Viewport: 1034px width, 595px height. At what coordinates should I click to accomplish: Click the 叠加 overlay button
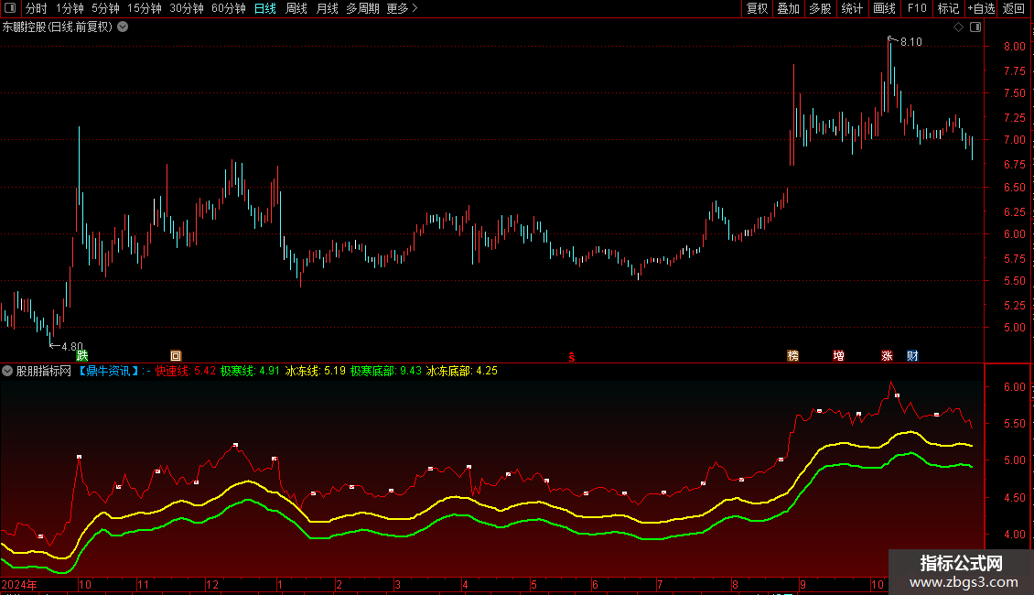[x=789, y=8]
